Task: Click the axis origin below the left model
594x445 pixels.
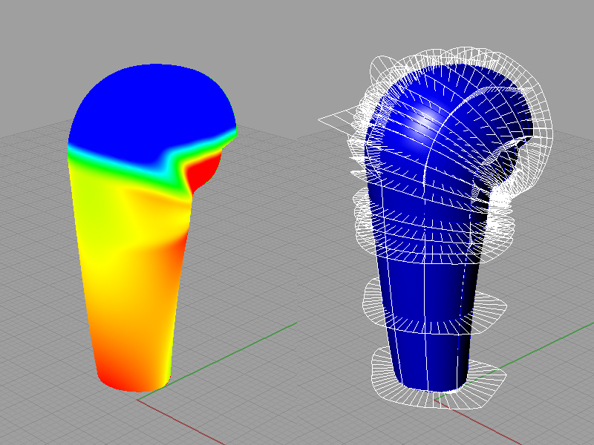Action: click(138, 400)
